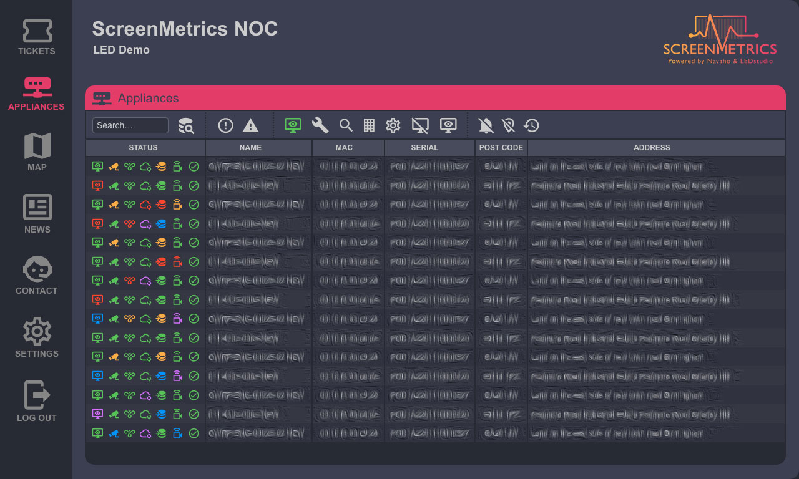The image size is (799, 479).
Task: Toggle the crossed-out location pin icon
Action: 508,125
